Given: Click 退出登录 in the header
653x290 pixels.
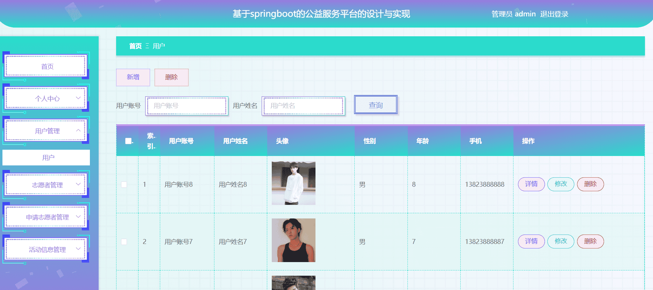Looking at the screenshot, I should (x=554, y=14).
